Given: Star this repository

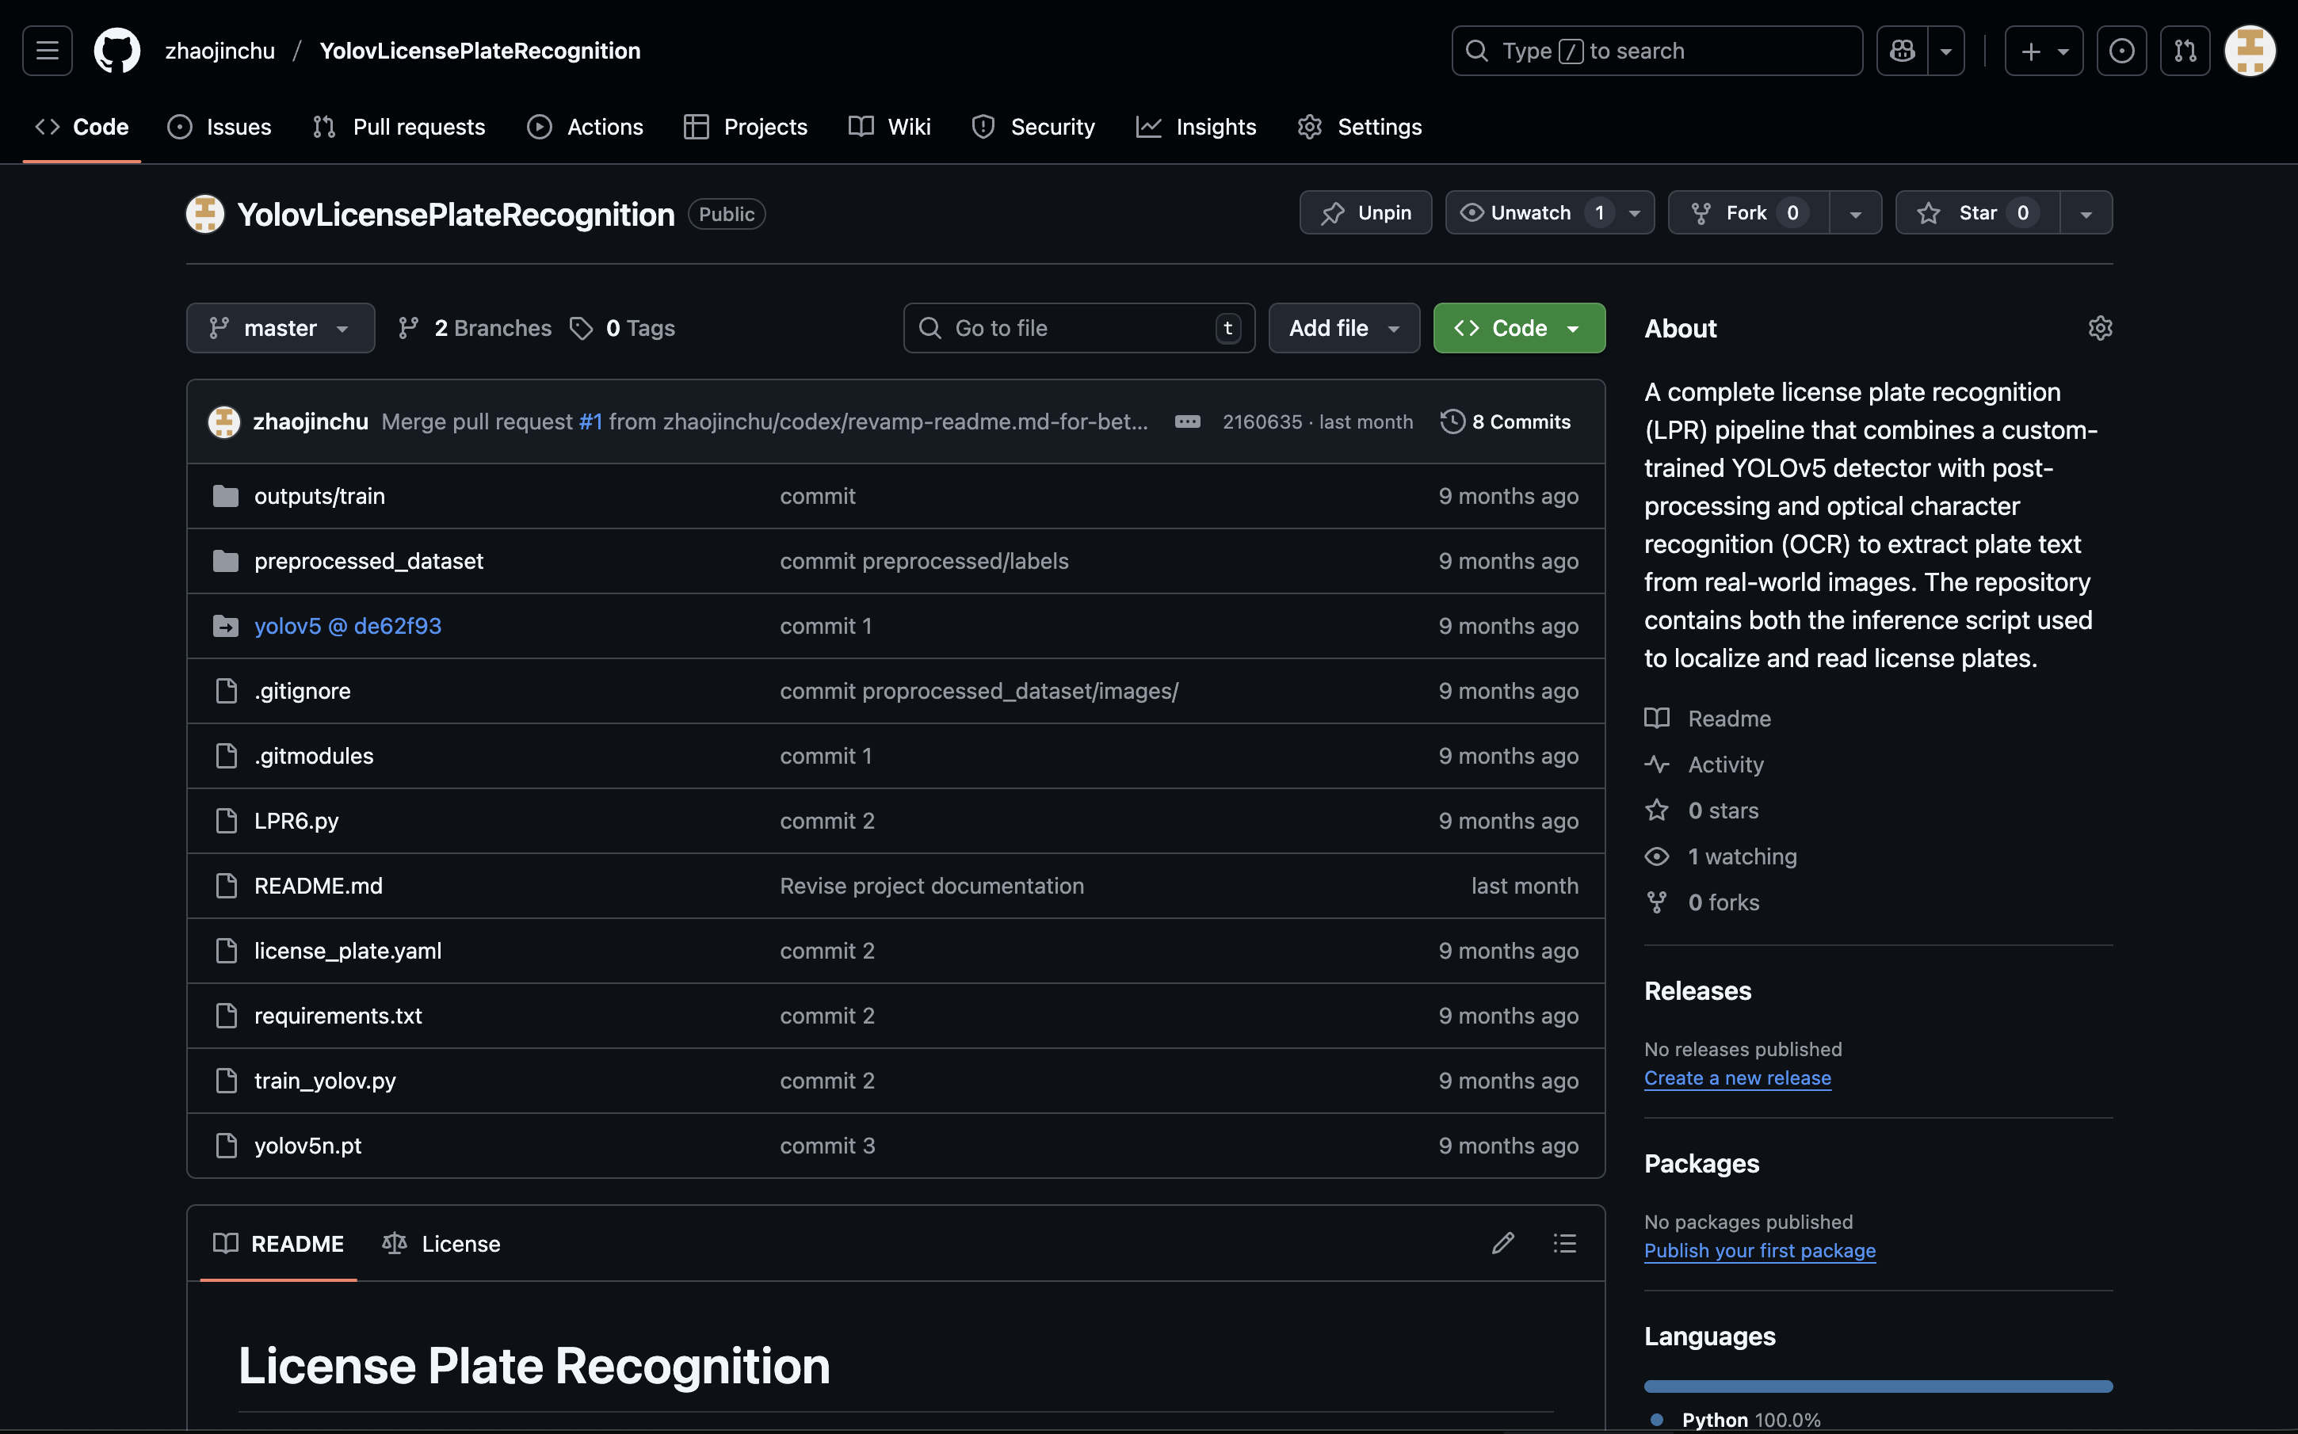Looking at the screenshot, I should pos(1977,212).
